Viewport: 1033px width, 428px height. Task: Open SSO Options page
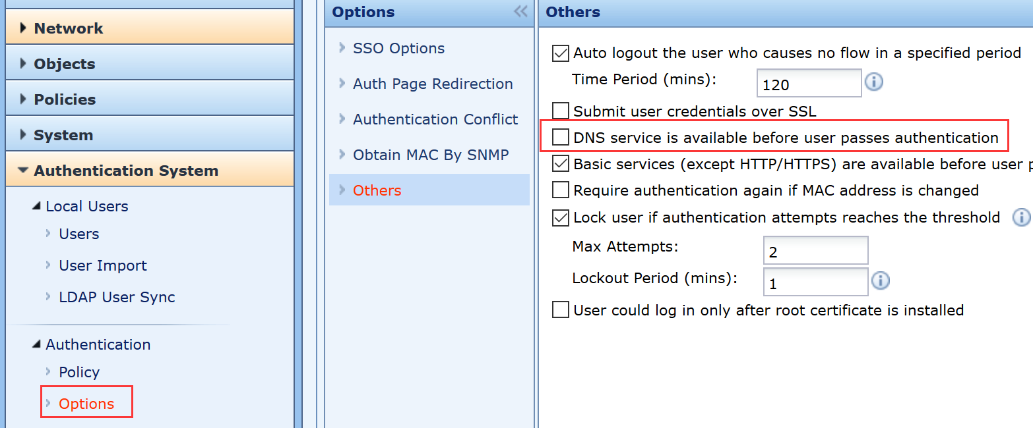(x=398, y=48)
